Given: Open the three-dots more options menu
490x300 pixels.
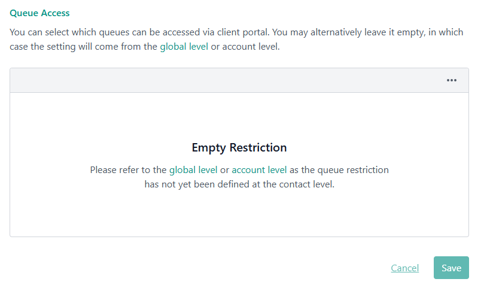Looking at the screenshot, I should point(452,81).
